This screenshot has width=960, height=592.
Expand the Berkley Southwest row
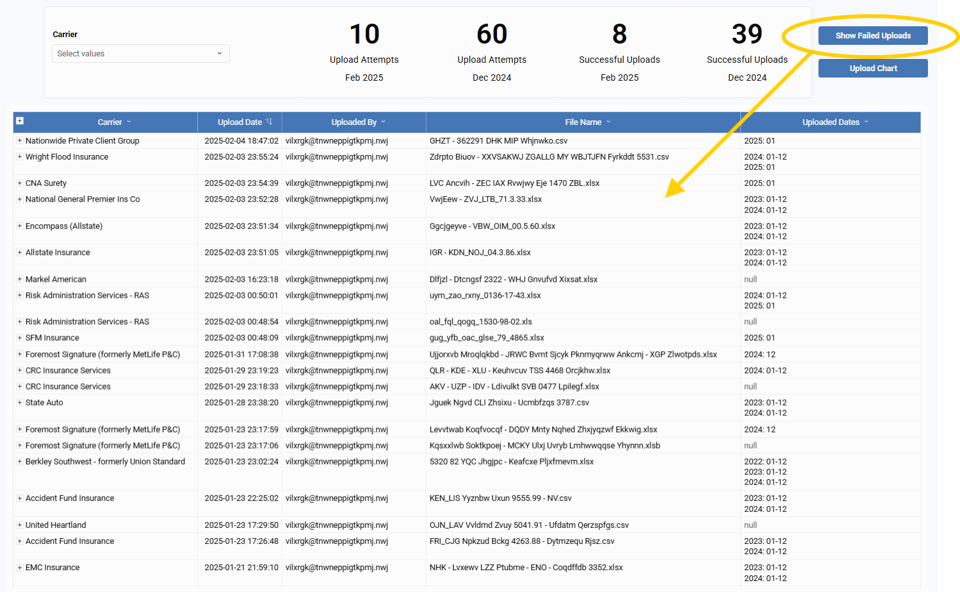click(20, 461)
